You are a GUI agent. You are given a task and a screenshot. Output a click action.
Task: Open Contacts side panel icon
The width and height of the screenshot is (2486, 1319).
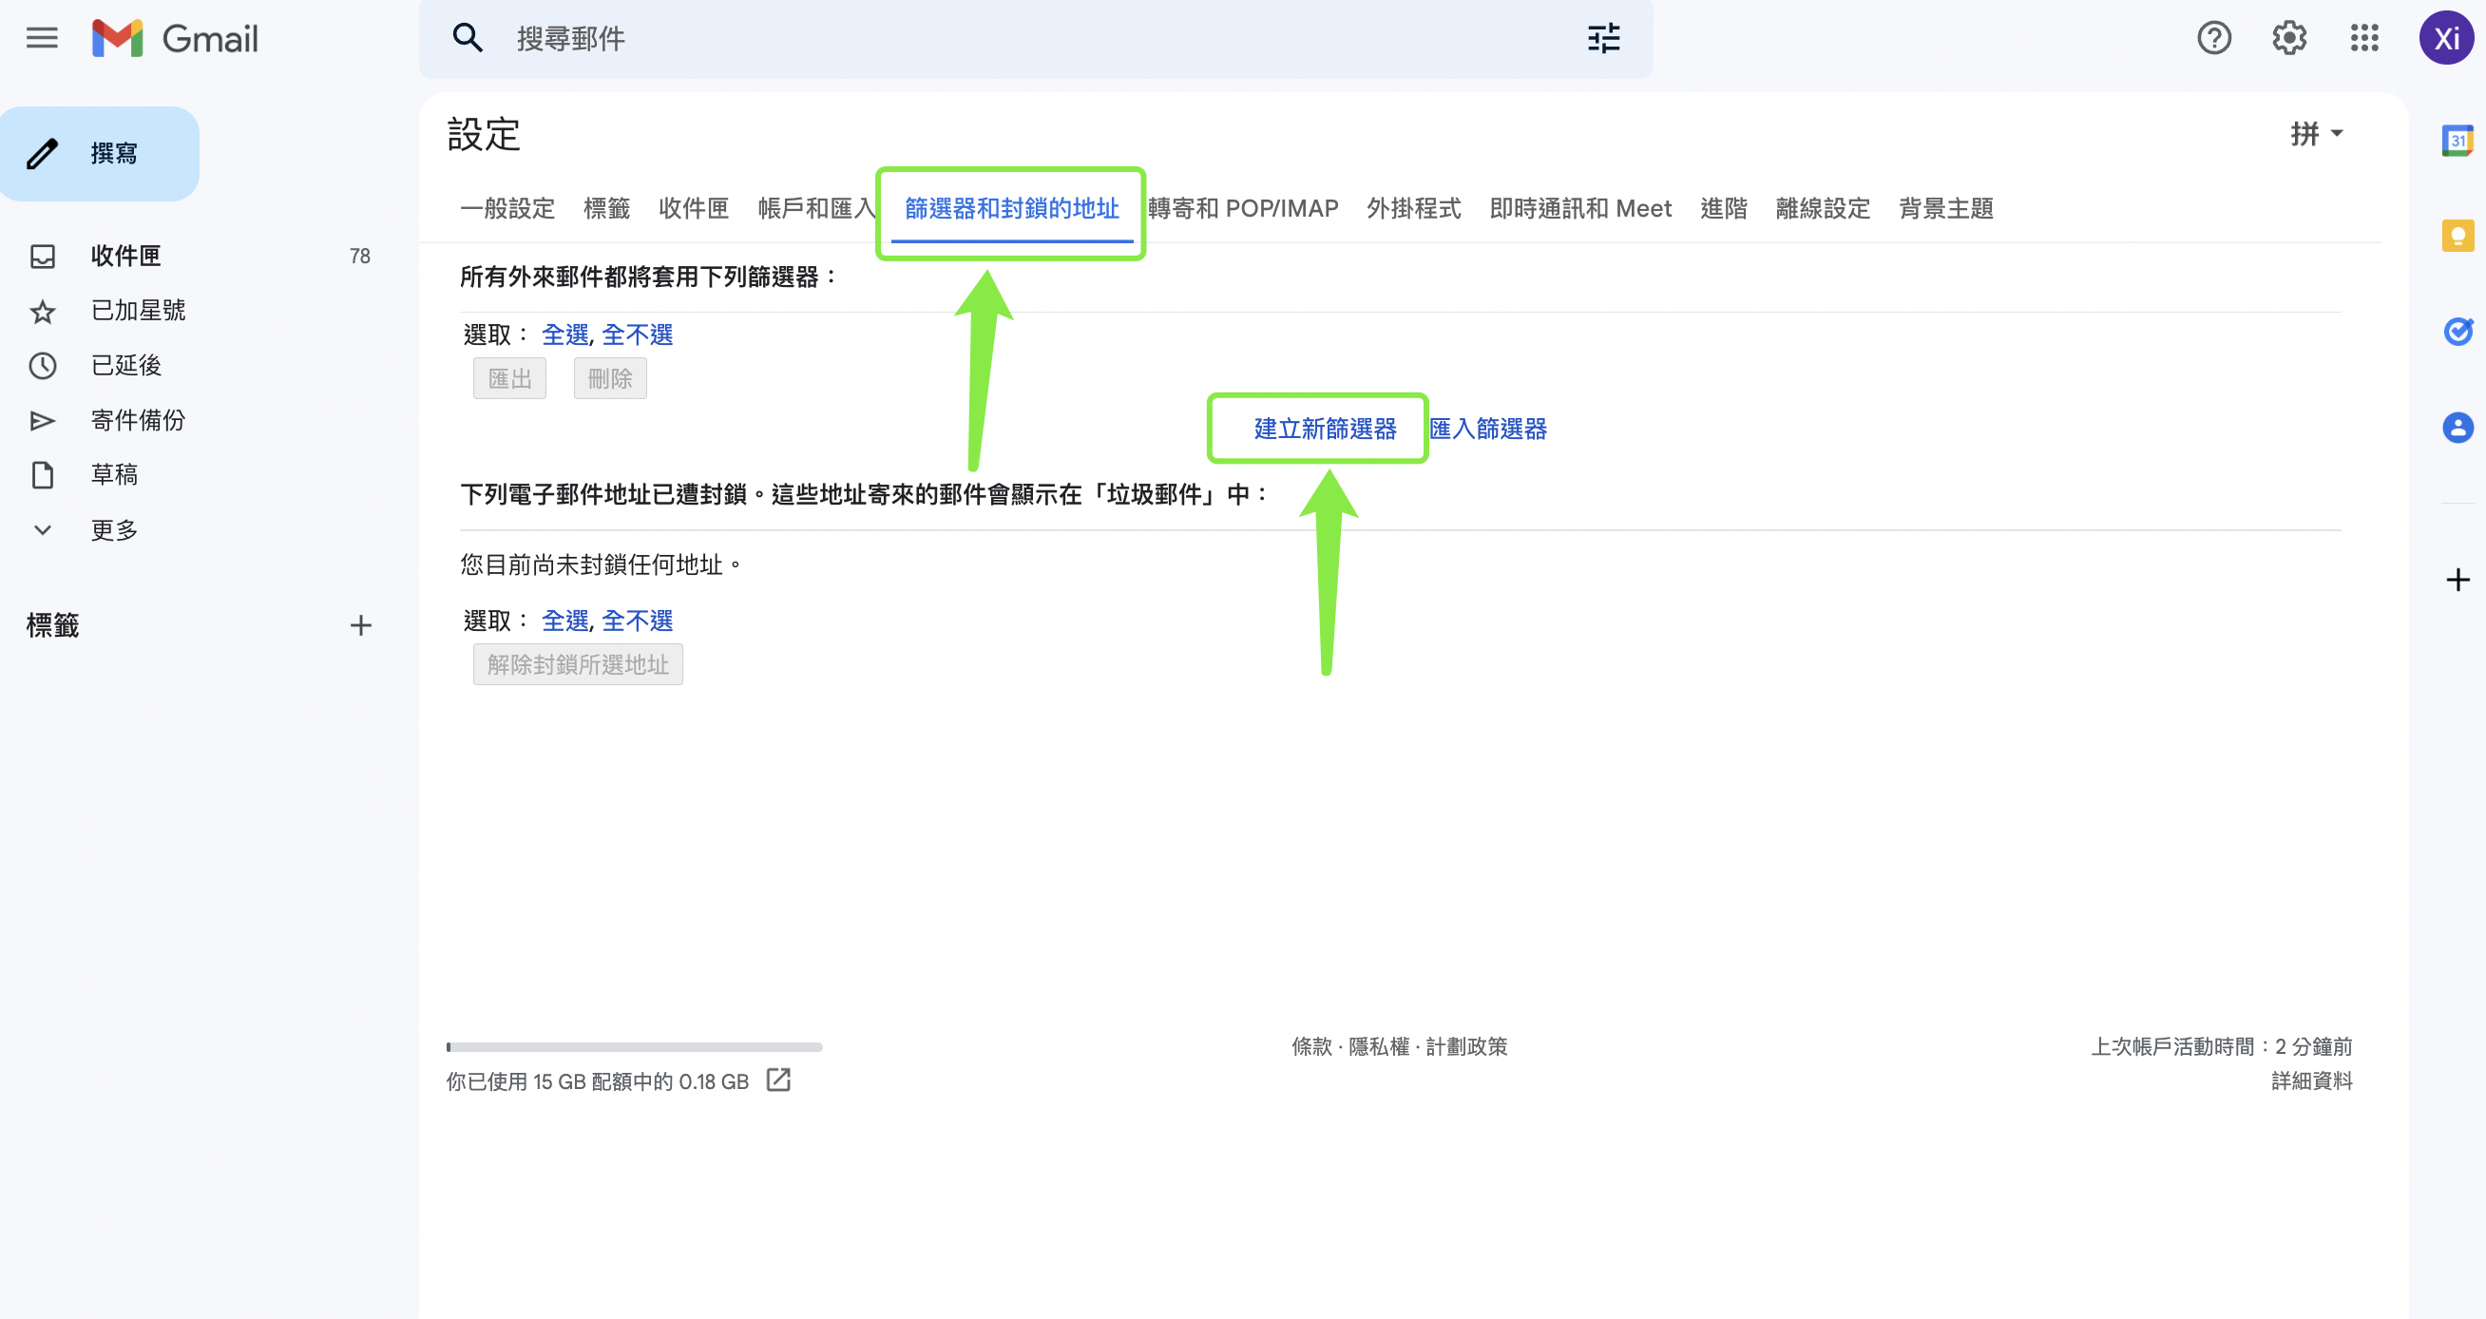coord(2457,428)
